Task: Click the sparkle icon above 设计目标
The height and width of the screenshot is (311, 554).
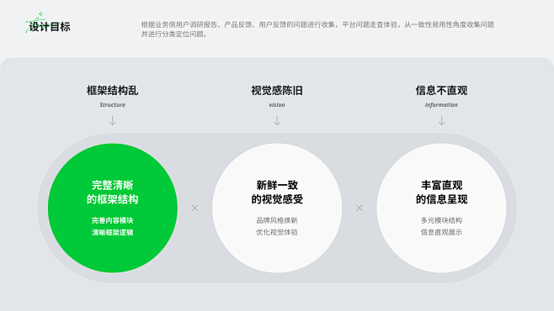Action: (x=40, y=14)
